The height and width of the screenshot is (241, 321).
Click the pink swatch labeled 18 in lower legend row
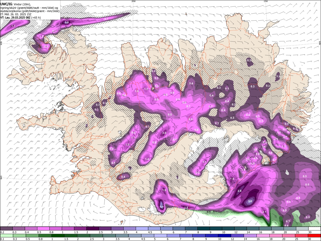[x=276, y=236]
